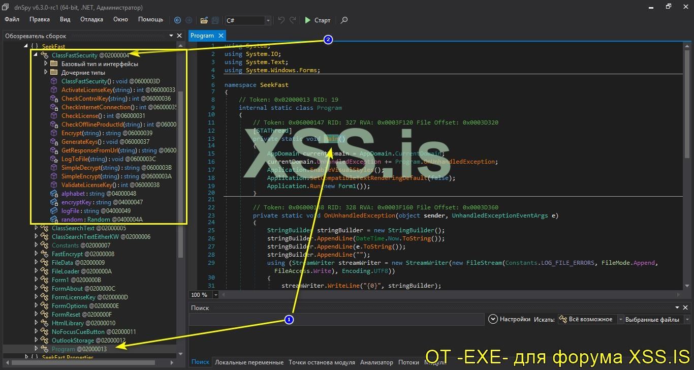Viewport: 694px width, 370px height.
Task: Navigate backward with the blue arrow icon
Action: pos(177,20)
